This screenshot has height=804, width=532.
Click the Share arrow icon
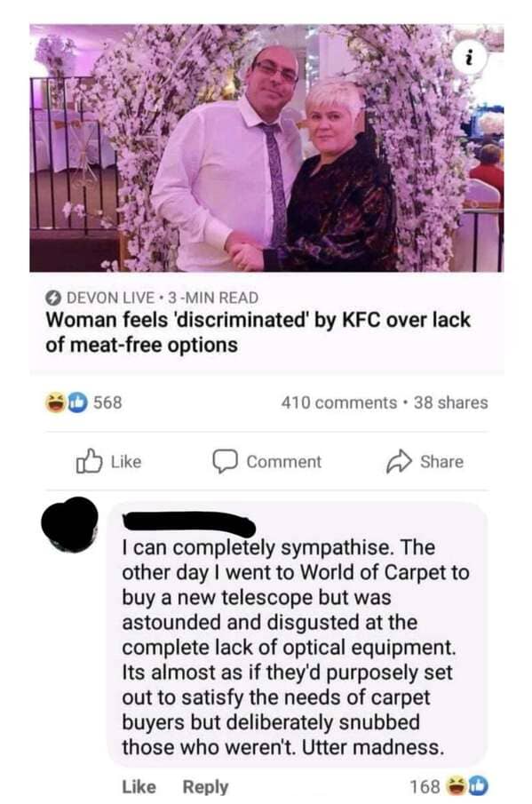point(399,461)
